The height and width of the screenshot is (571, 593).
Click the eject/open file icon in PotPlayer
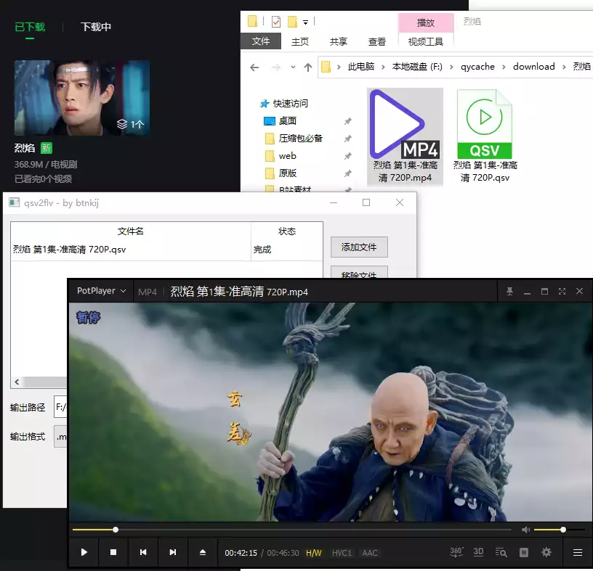[202, 552]
